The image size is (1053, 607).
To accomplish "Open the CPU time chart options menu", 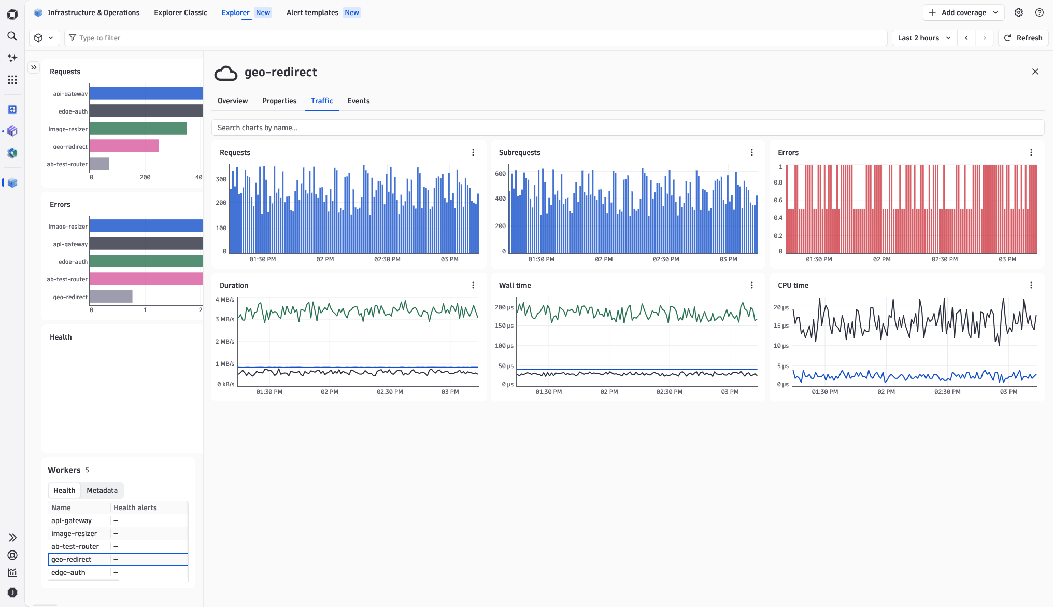I will (x=1031, y=285).
